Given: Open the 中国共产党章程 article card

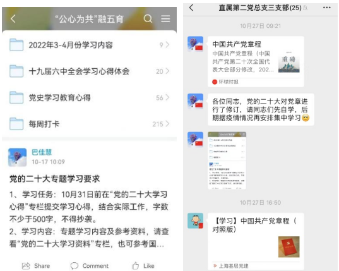Looking at the screenshot, I should (x=256, y=62).
